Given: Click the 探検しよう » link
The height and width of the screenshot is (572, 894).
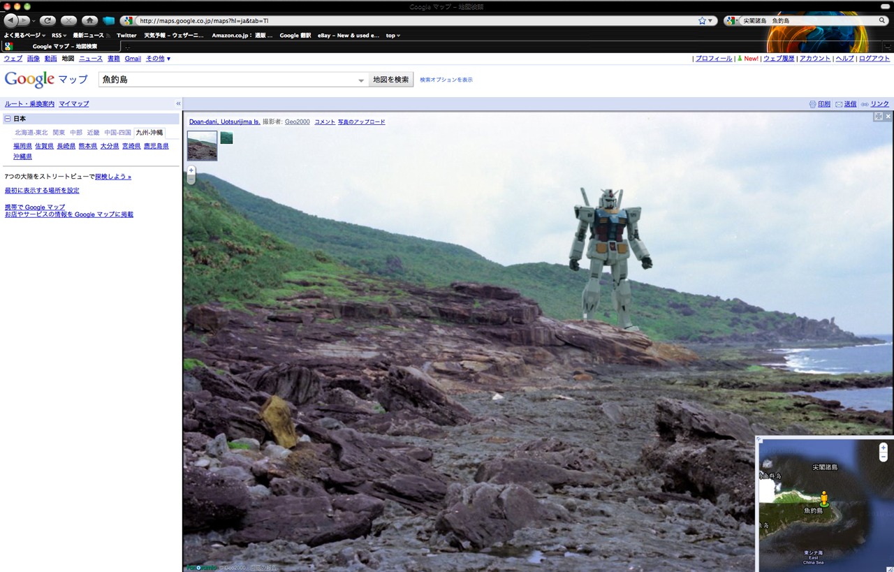Looking at the screenshot, I should [113, 177].
